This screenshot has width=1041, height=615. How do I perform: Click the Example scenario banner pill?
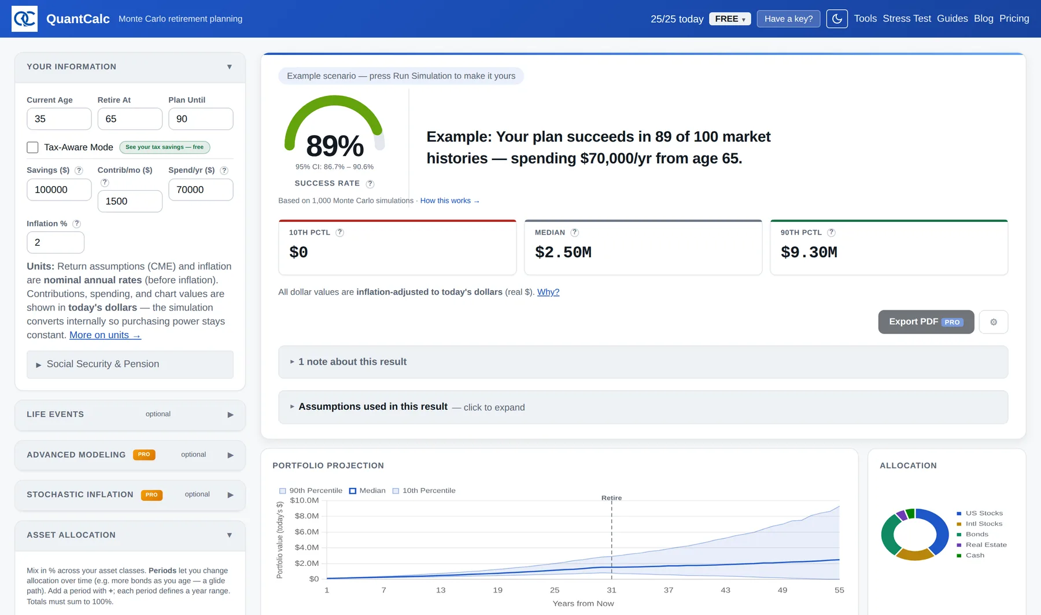[x=401, y=76]
